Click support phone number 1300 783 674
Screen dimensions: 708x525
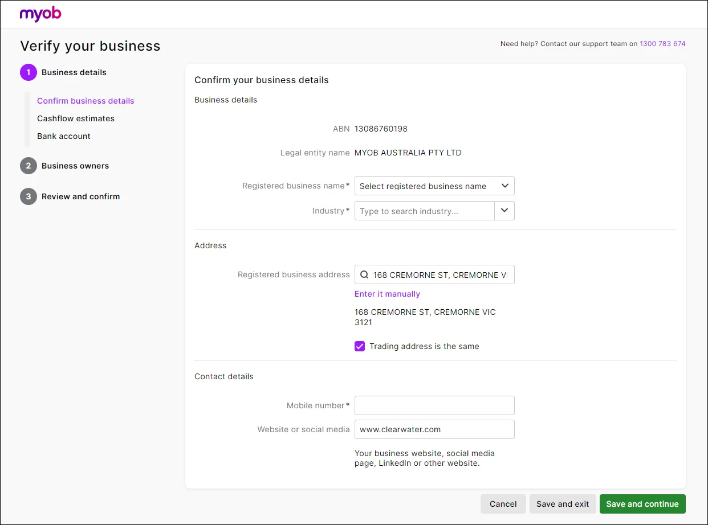pyautogui.click(x=662, y=44)
